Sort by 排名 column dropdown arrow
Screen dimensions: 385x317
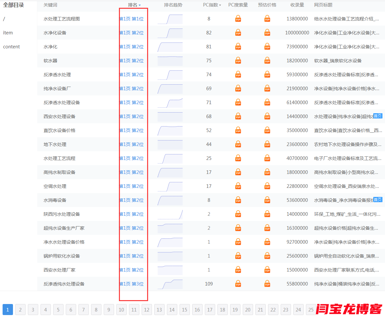tap(140, 5)
